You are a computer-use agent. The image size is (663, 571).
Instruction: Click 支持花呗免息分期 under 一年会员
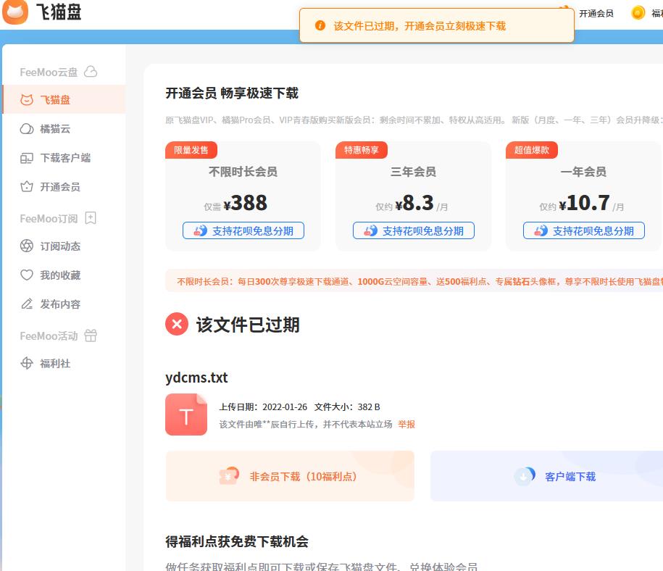click(x=583, y=230)
